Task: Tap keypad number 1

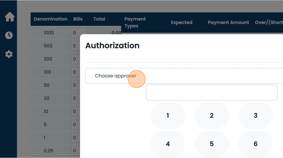Action: click(x=168, y=115)
